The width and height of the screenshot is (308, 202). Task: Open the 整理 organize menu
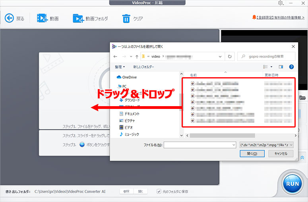(120, 67)
